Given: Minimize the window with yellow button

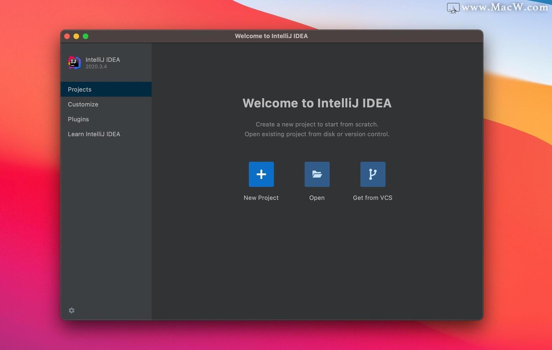Looking at the screenshot, I should click(x=76, y=36).
